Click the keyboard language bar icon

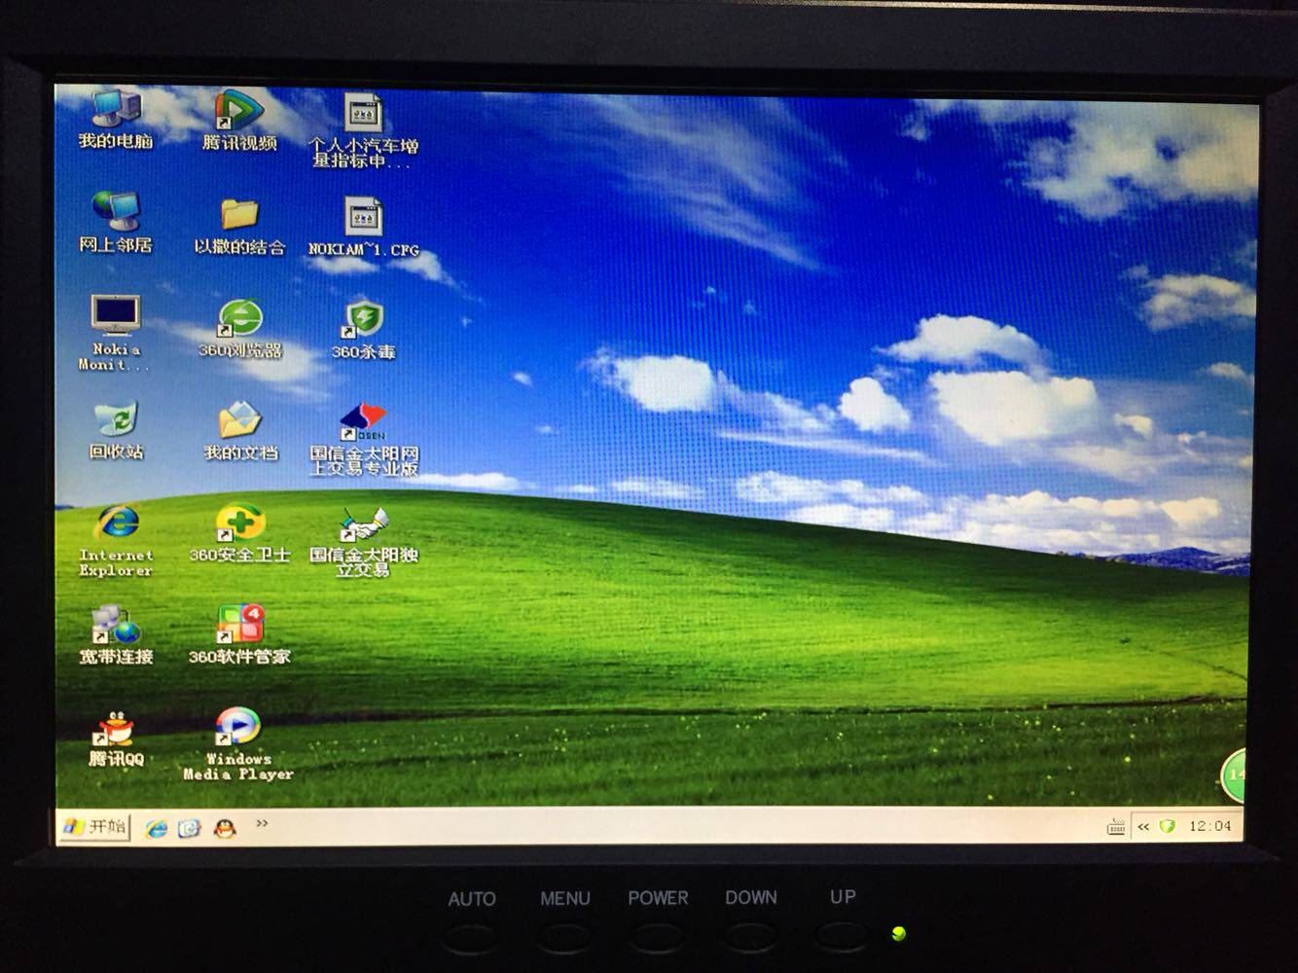point(1116,827)
